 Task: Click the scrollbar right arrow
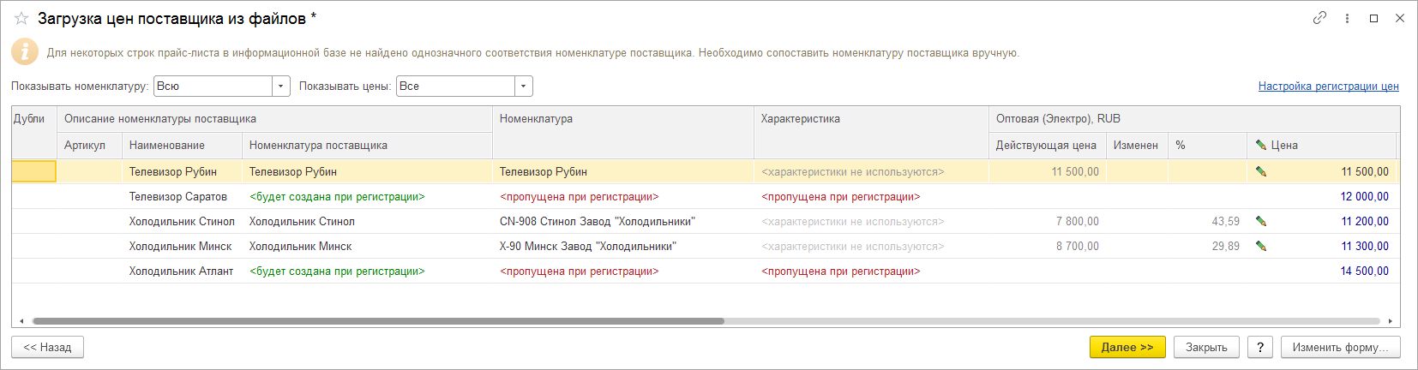(x=1390, y=321)
